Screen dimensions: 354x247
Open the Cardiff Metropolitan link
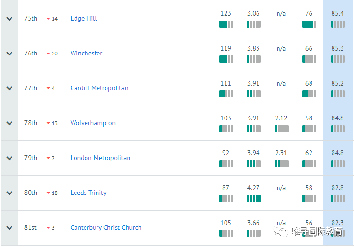coord(99,88)
